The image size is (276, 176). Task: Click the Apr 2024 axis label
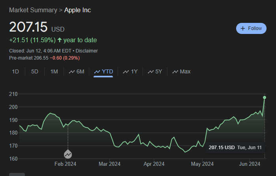tap(154, 164)
